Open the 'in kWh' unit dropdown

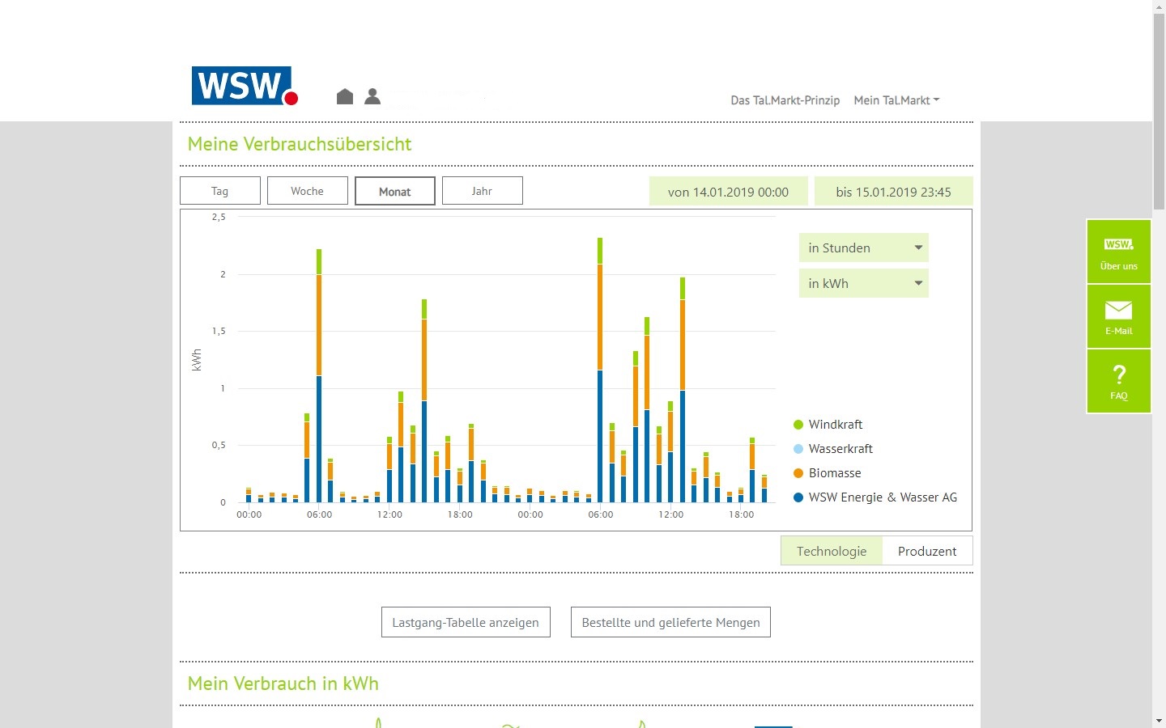click(863, 284)
